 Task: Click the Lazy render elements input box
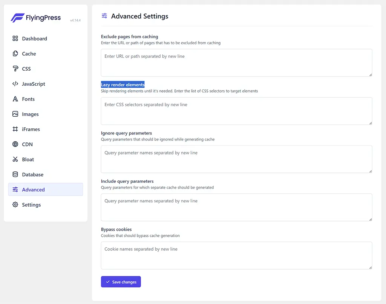click(x=236, y=111)
